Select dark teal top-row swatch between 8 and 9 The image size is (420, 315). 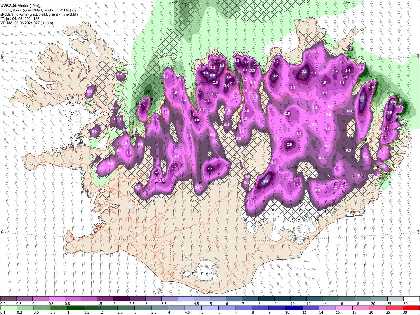266,299
